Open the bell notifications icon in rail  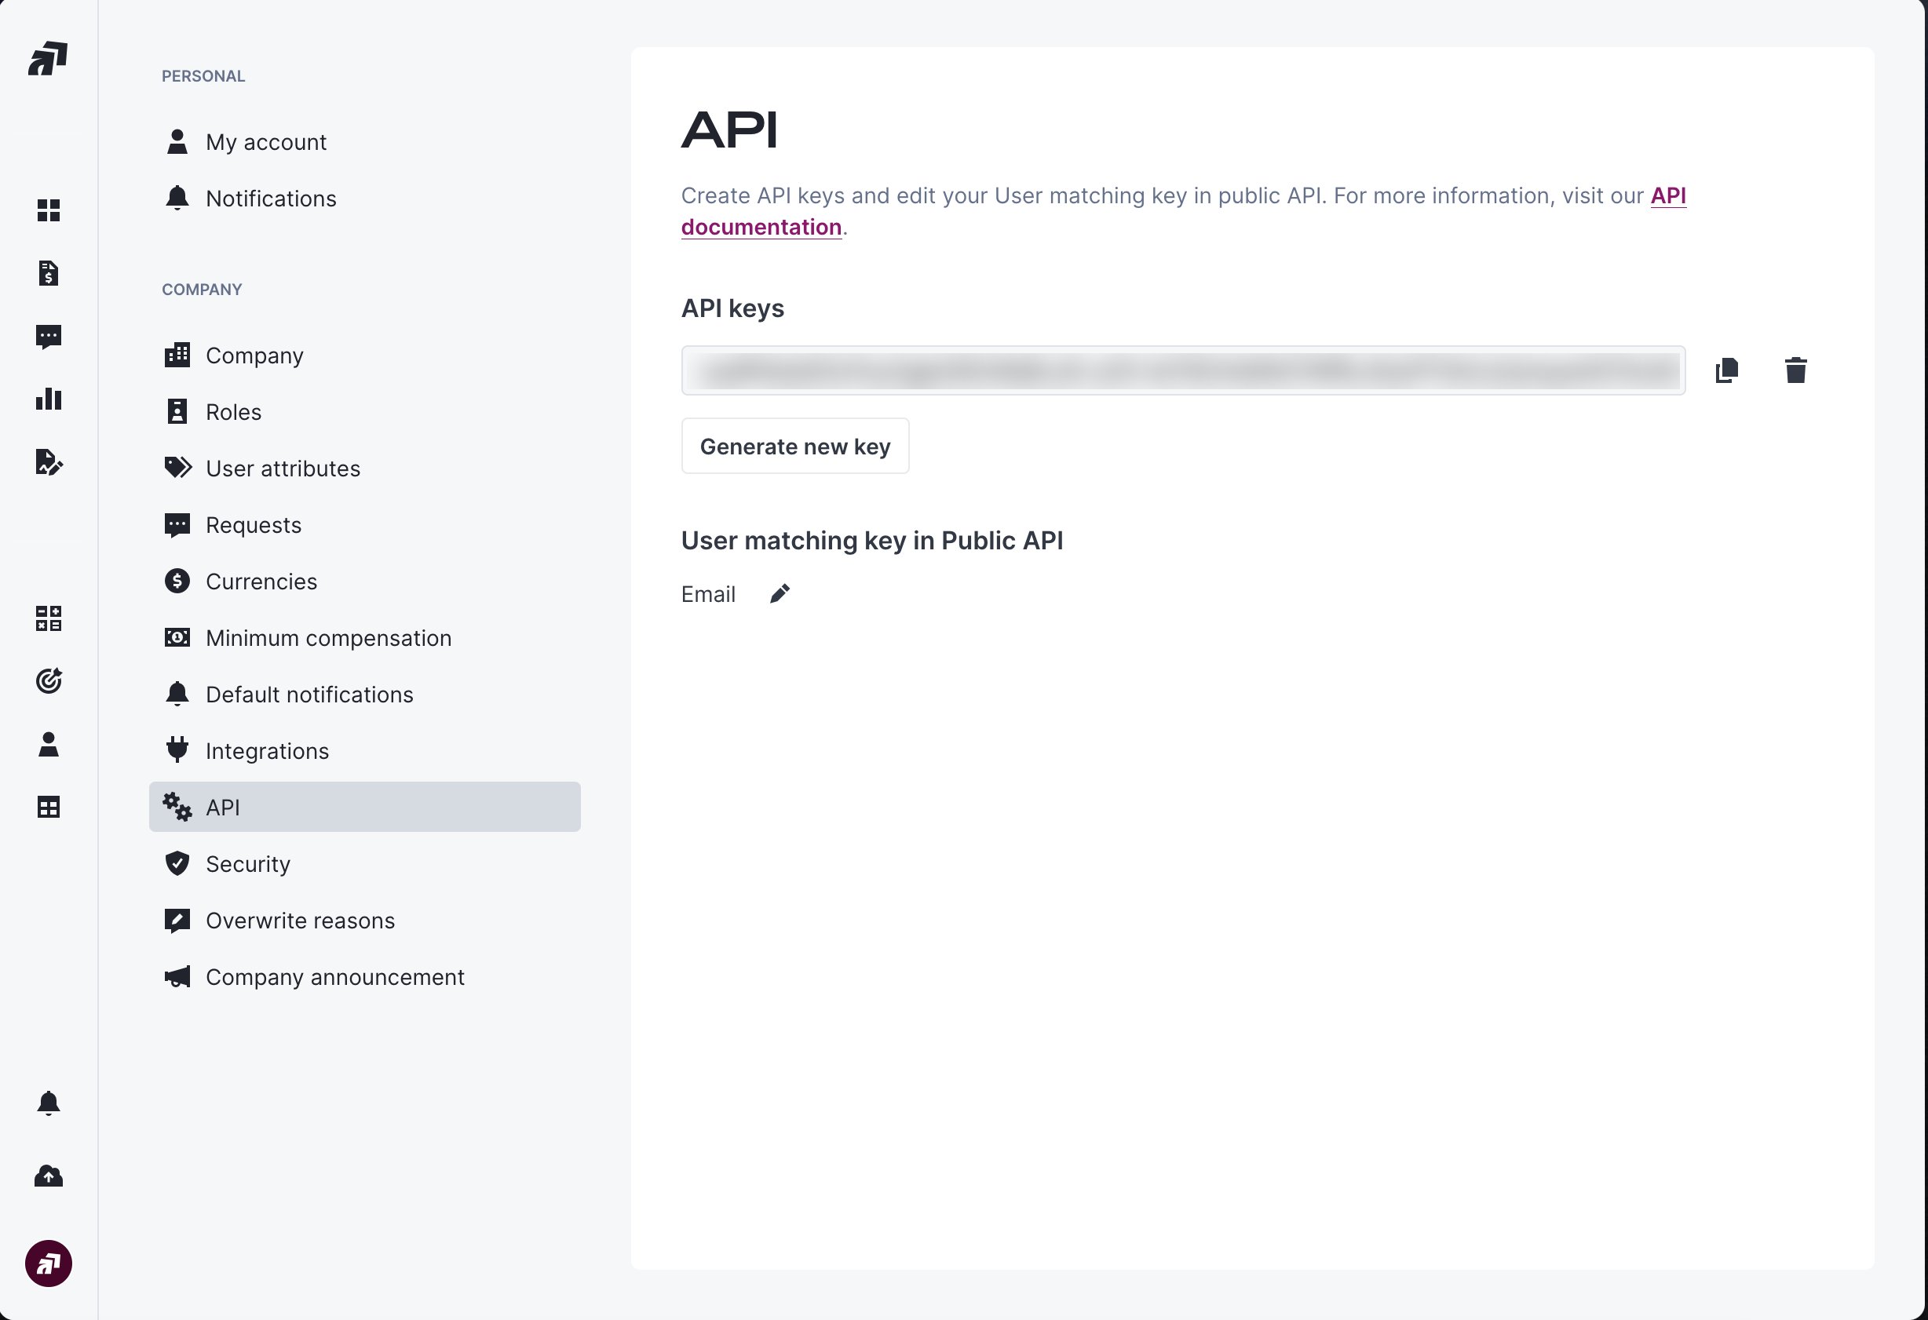pos(48,1103)
